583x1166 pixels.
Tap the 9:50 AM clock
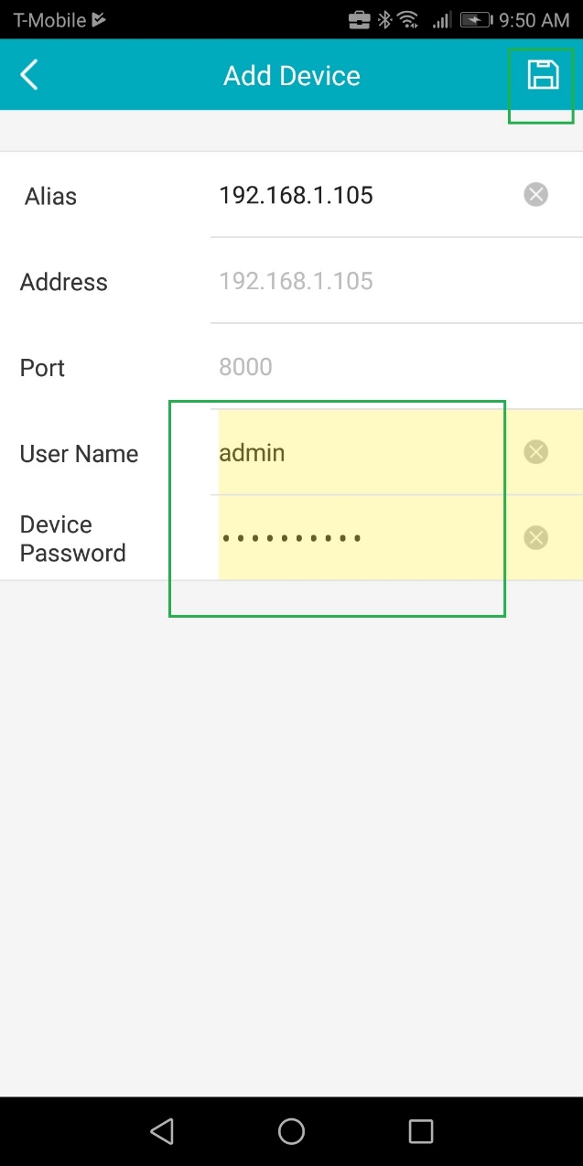click(534, 19)
